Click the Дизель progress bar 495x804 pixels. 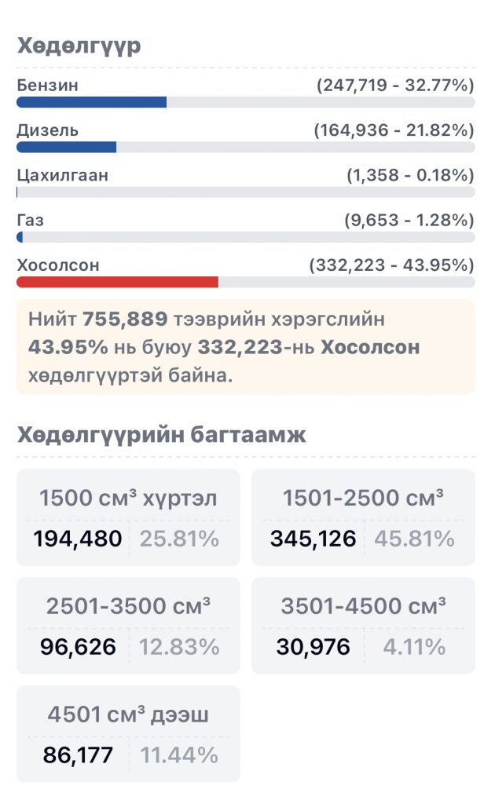click(x=245, y=147)
